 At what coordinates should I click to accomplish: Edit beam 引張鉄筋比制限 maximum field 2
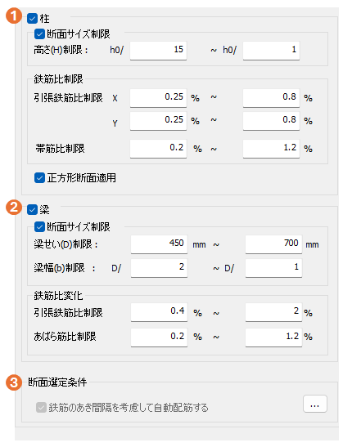(273, 312)
